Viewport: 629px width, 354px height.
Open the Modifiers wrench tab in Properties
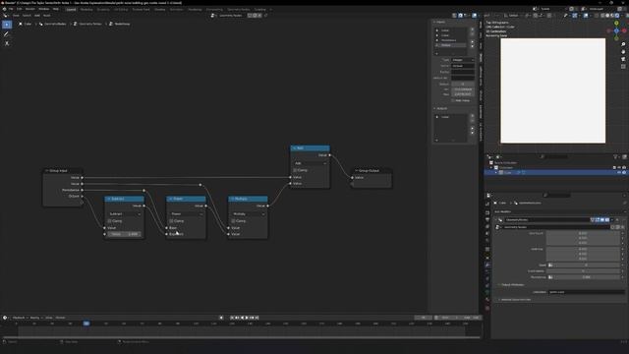(x=487, y=265)
